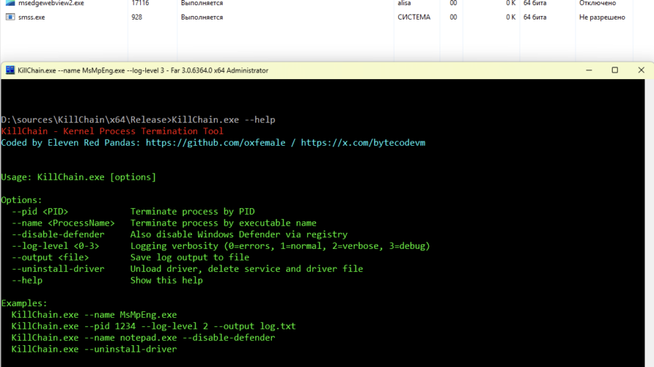Viewport: 654px width, 367px height.
Task: Click example line with '--output log.txt'
Action: [x=153, y=326]
